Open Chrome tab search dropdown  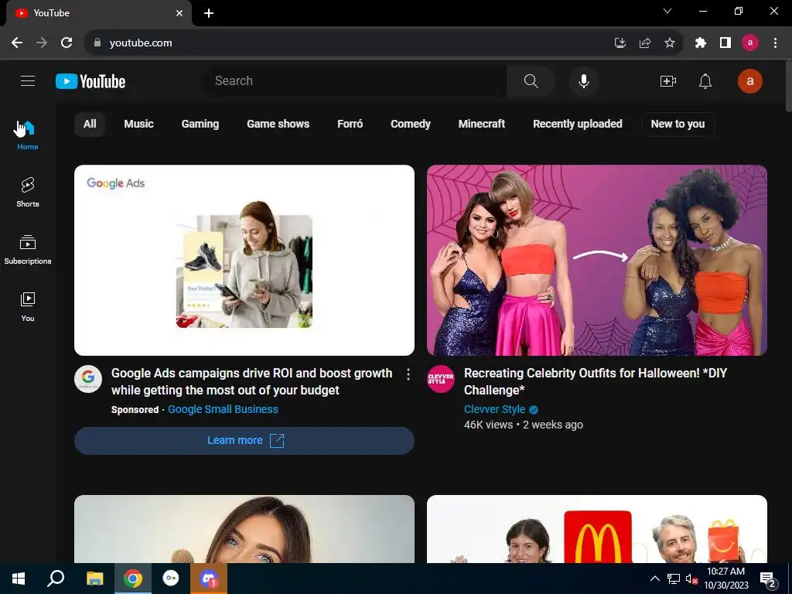(x=667, y=11)
